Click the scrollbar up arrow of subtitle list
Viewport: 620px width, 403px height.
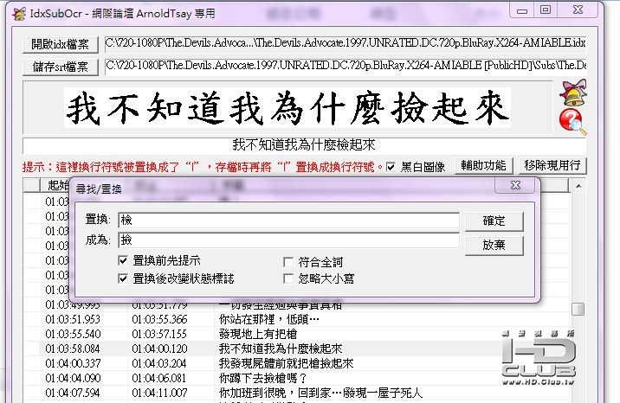click(x=578, y=186)
